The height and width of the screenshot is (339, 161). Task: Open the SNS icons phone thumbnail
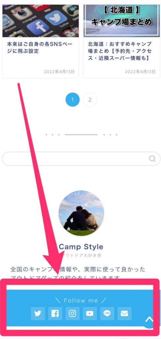click(41, 21)
